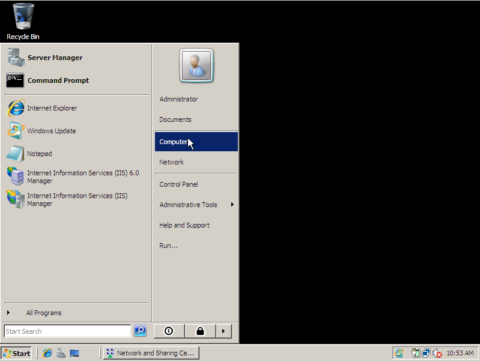Open the Run... dialog
This screenshot has width=480, height=362.
point(196,246)
